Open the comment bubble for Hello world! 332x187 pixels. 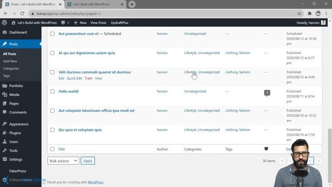tap(267, 93)
